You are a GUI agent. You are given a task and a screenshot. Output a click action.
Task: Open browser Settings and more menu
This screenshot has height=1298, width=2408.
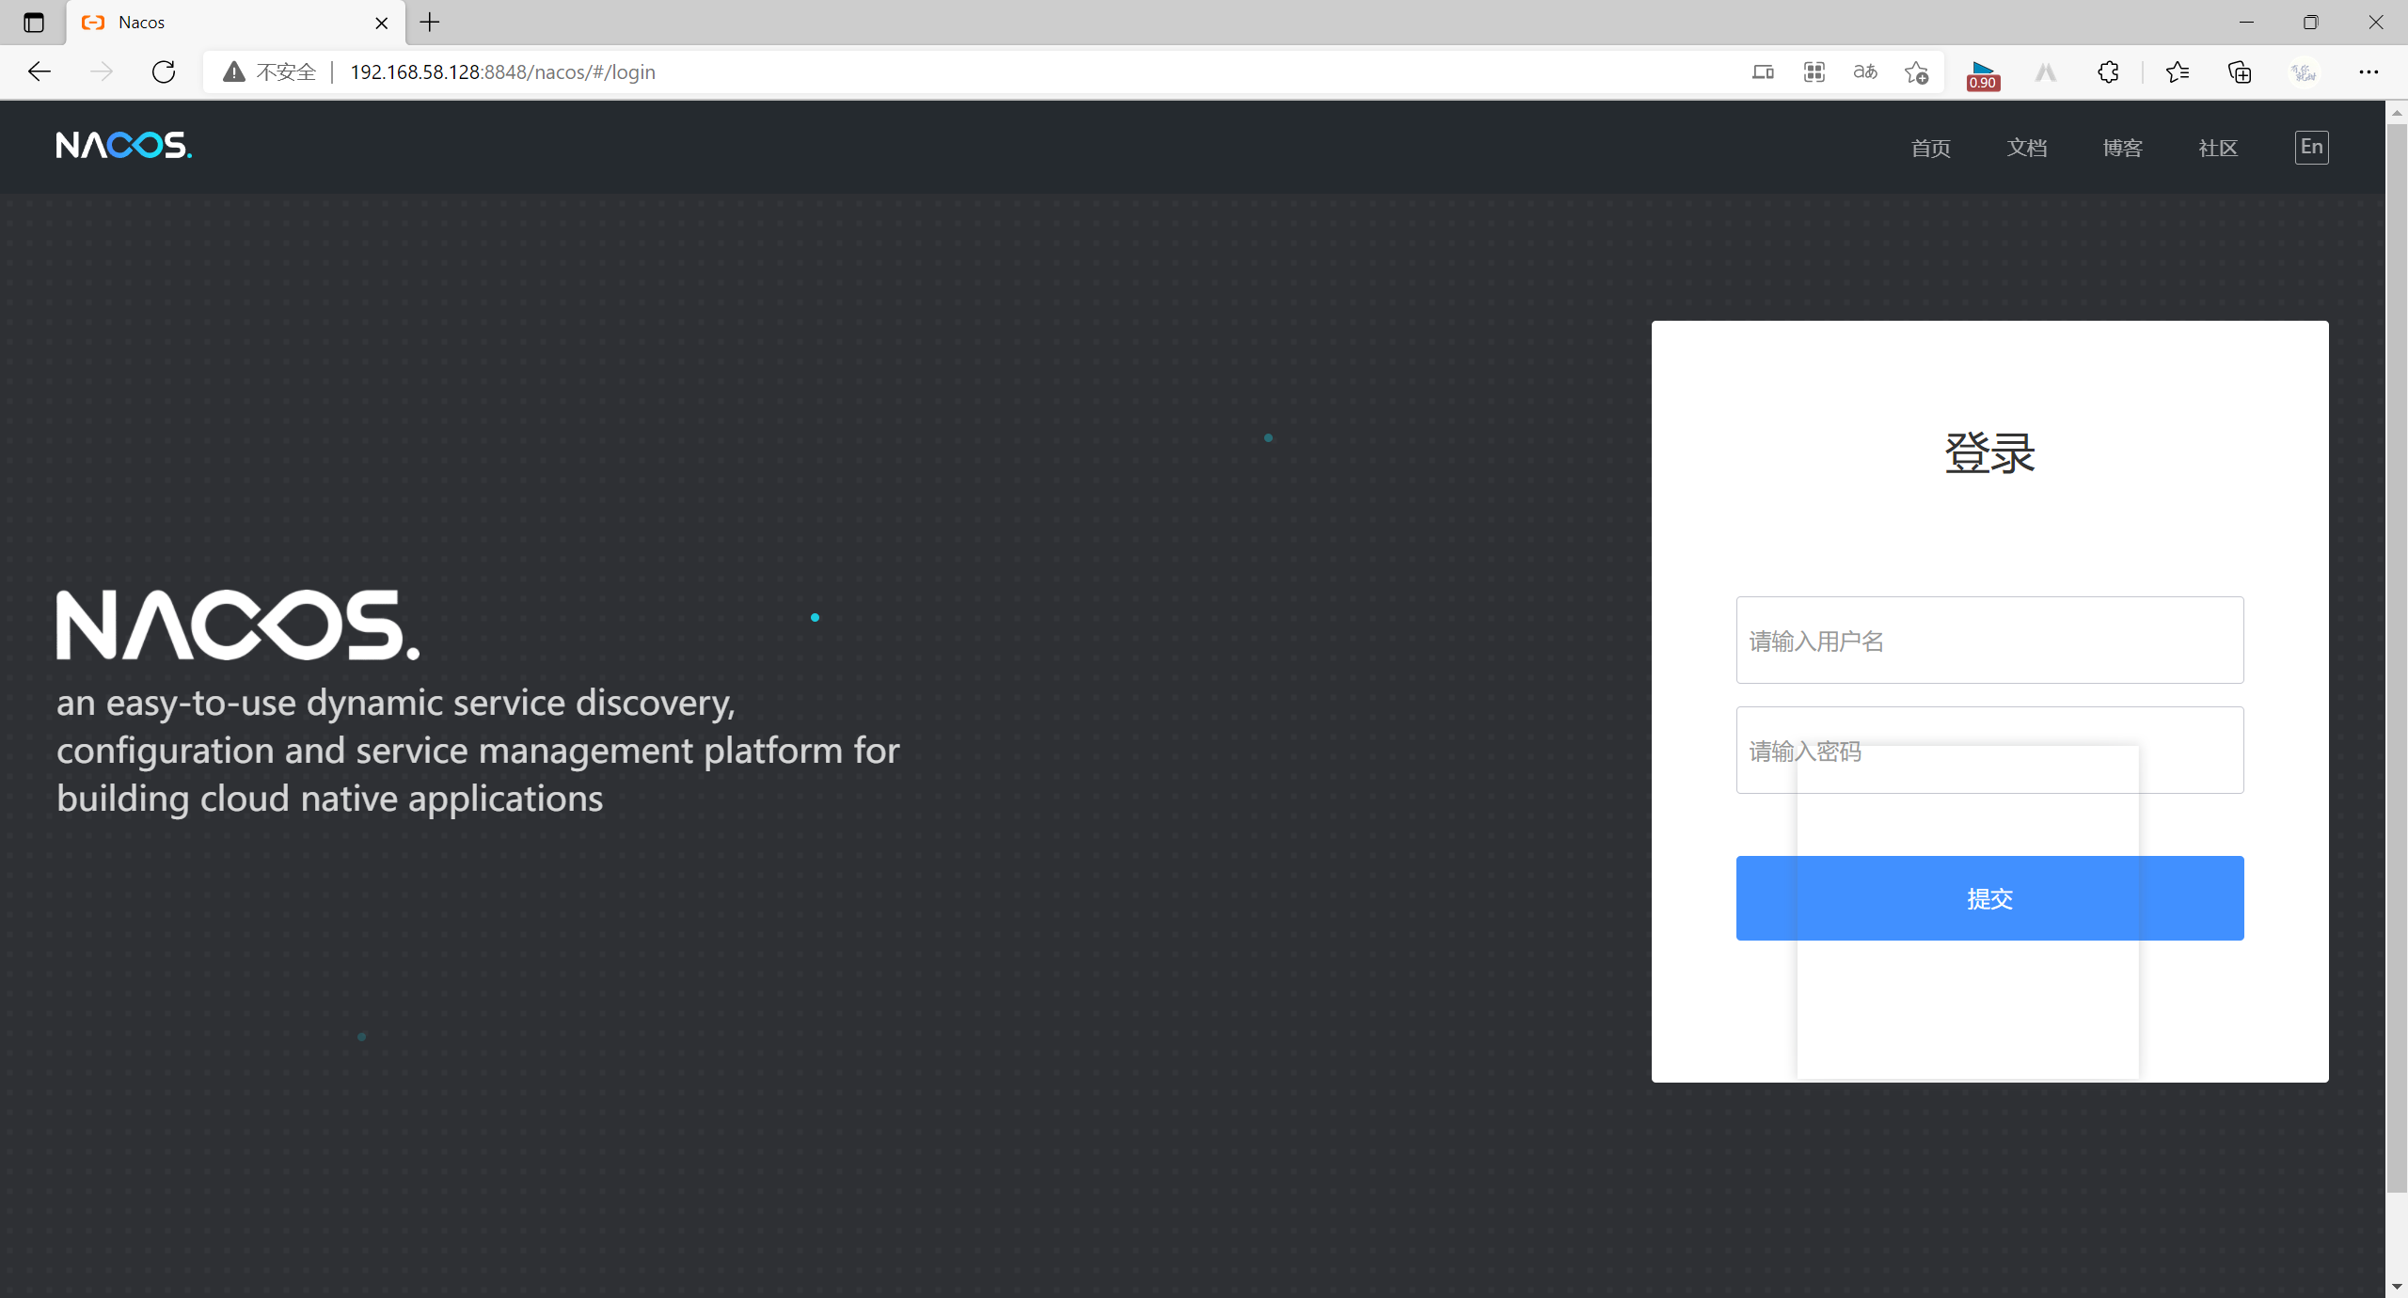coord(2368,71)
